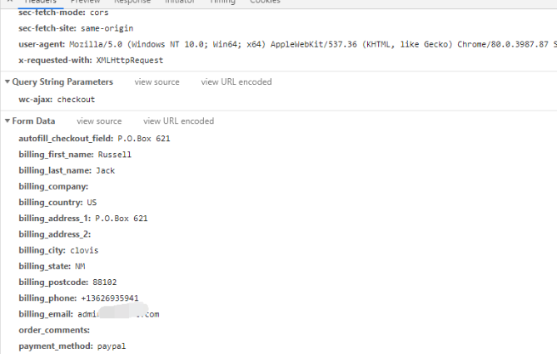Switch to the Timing tab
The image size is (557, 354).
pyautogui.click(x=222, y=2)
